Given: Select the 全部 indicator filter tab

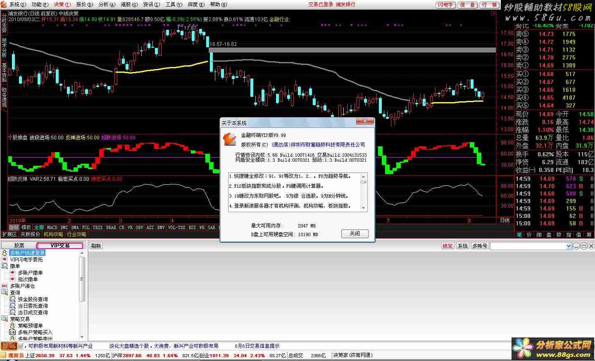Looking at the screenshot, I should [39, 227].
